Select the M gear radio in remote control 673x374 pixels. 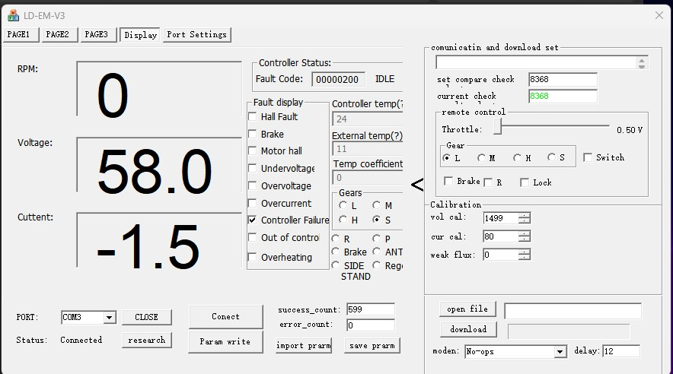click(482, 158)
